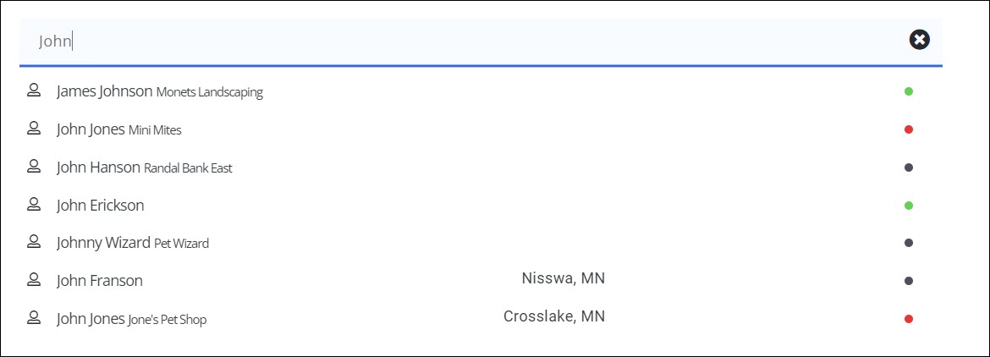Click red status dot for Mini Mites
The width and height of the screenshot is (990, 357).
[x=909, y=129]
